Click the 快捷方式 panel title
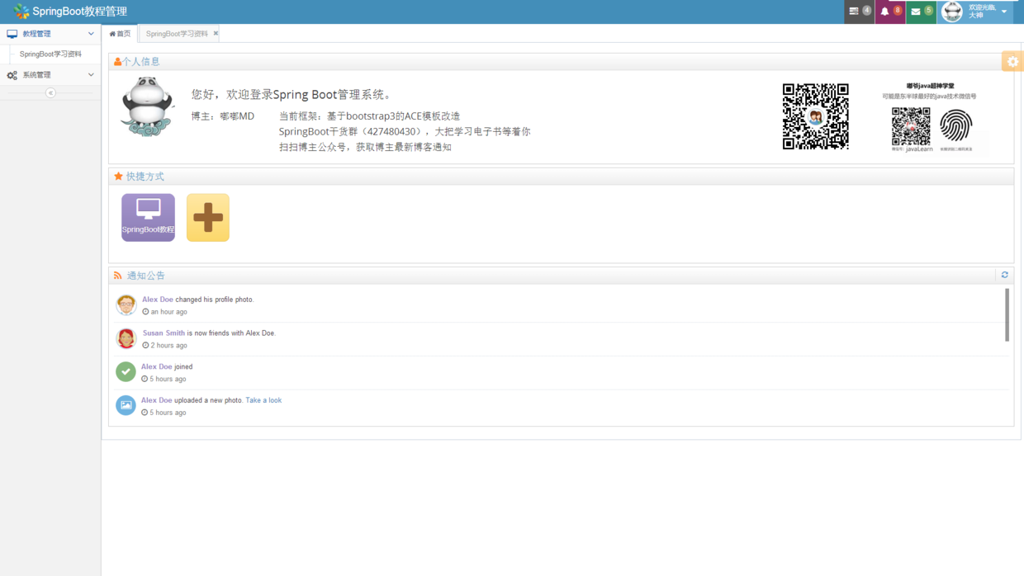The height and width of the screenshot is (576, 1024). click(145, 177)
